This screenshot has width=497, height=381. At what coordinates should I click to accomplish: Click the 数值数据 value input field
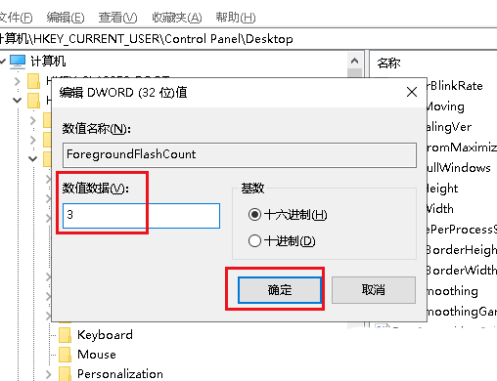click(141, 216)
